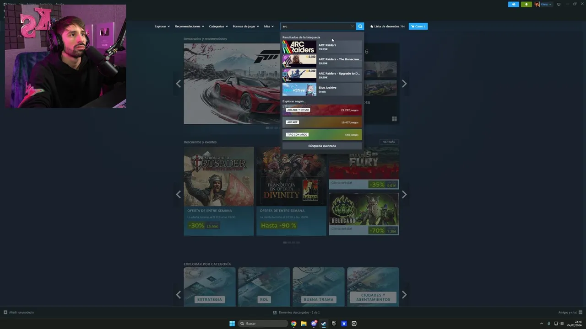Open the Forza featured game banner
Viewport: 586px width, 329px height.
pyautogui.click(x=232, y=84)
